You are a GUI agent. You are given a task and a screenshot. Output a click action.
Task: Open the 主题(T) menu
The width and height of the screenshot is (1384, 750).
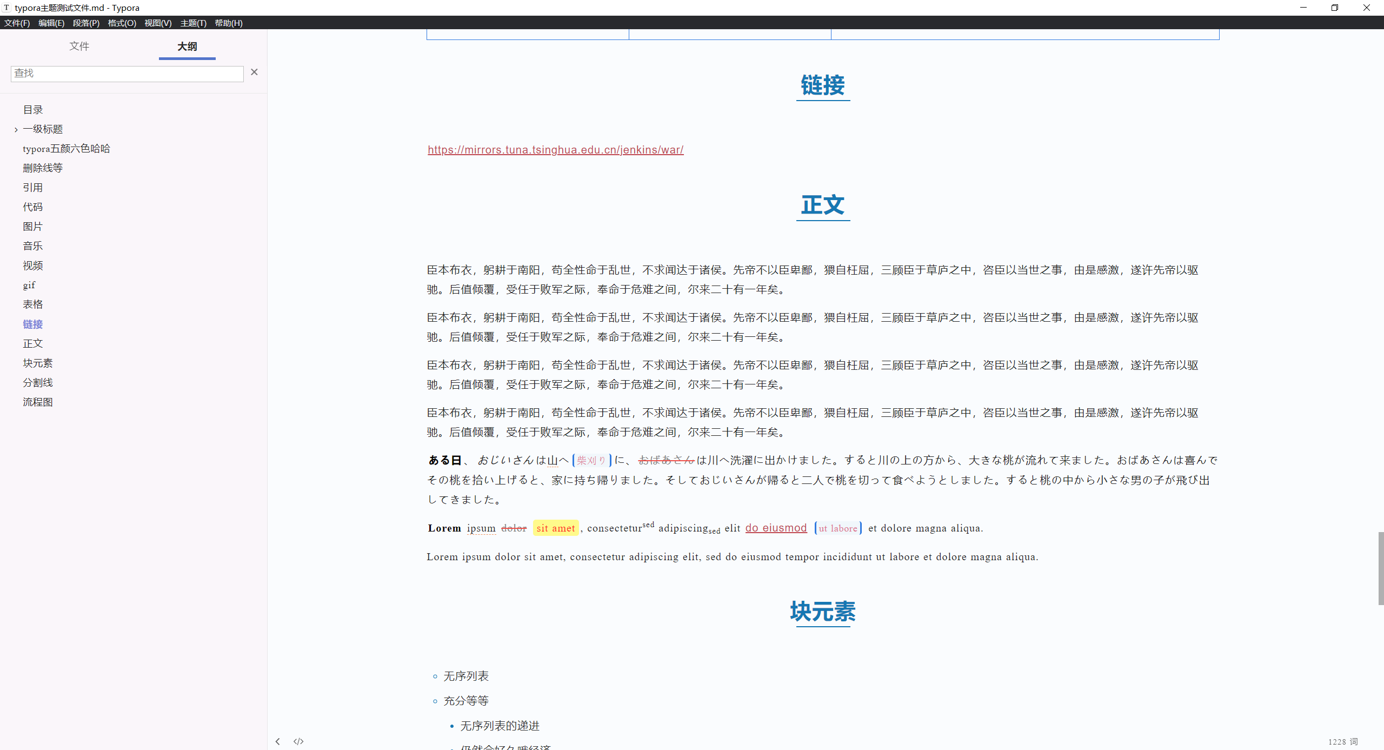(193, 23)
